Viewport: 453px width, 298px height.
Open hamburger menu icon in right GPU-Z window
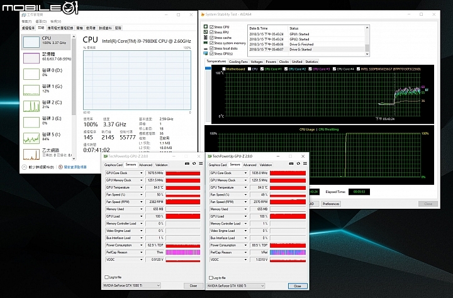[305, 163]
